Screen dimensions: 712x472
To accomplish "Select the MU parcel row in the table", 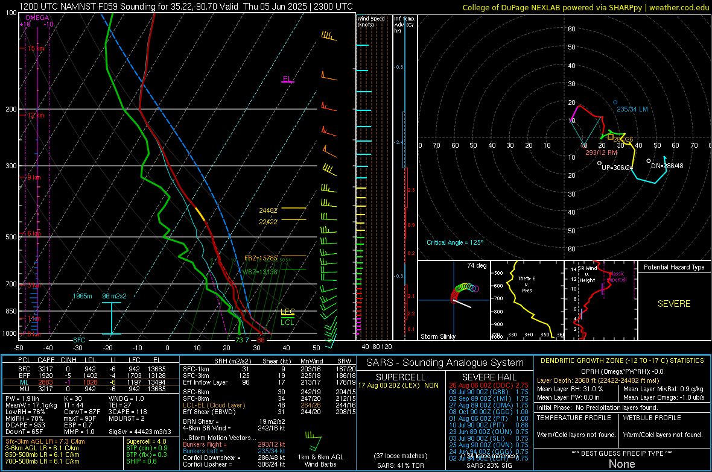I will point(92,389).
